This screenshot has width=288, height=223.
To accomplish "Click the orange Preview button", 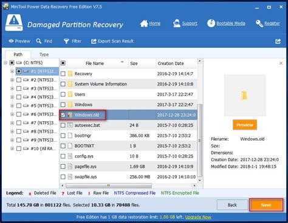I will point(245,125).
